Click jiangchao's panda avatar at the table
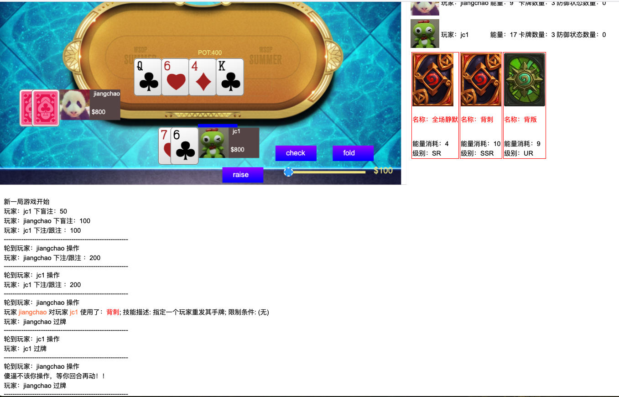The image size is (619, 397). 75,105
